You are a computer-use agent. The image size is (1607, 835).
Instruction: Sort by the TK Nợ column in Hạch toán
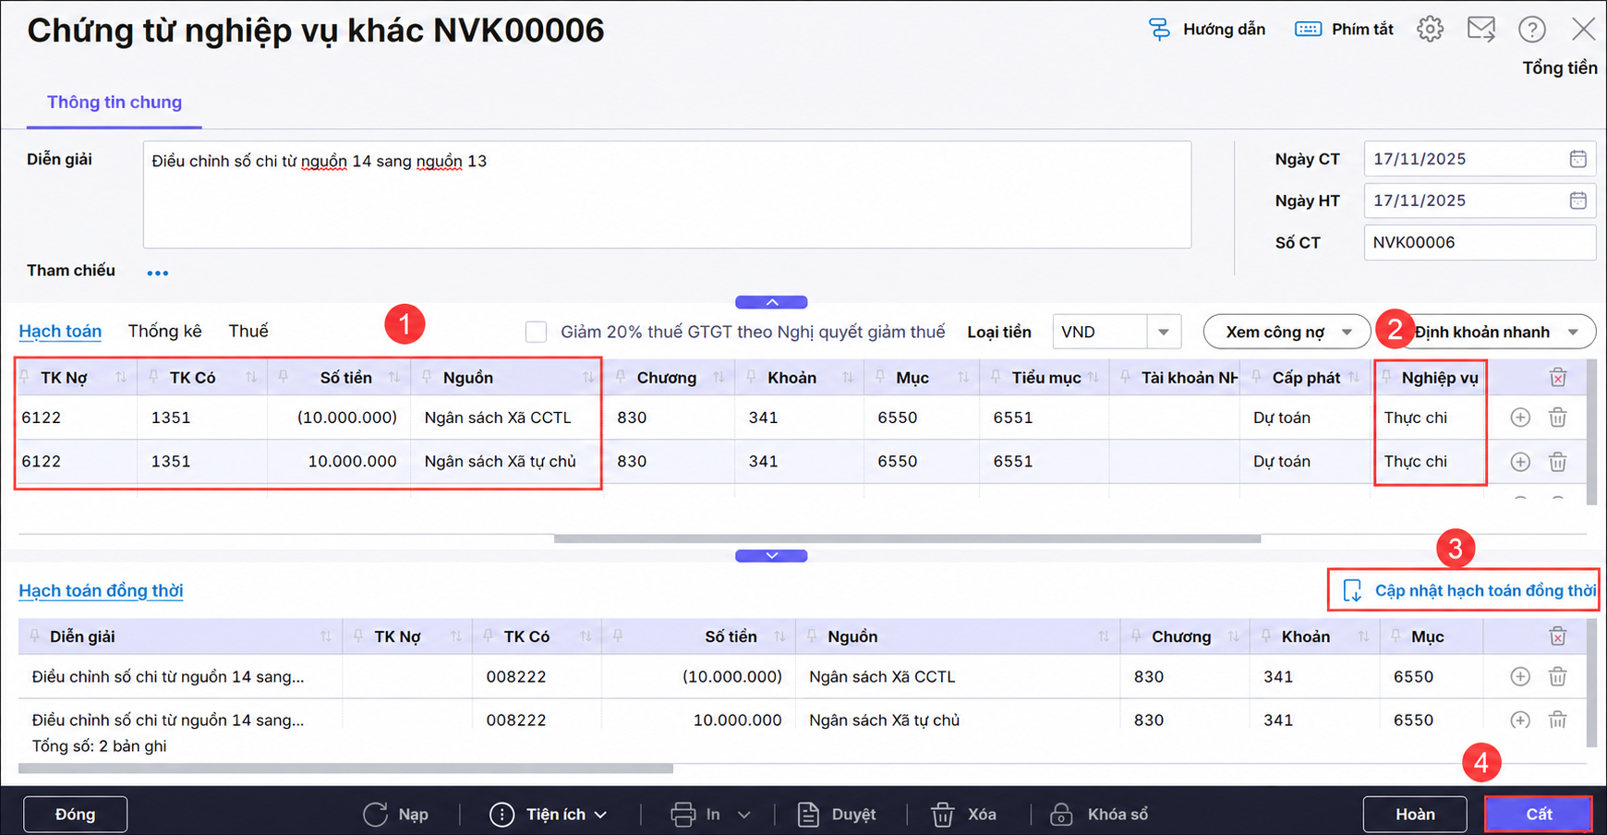(121, 378)
